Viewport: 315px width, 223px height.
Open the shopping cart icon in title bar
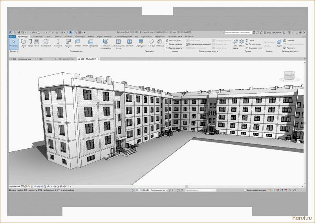(x=284, y=32)
